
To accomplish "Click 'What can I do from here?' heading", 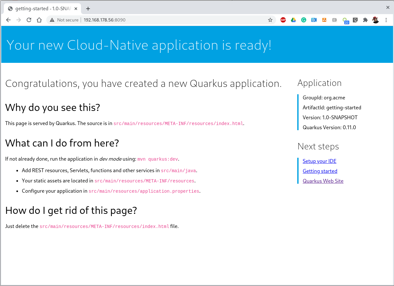I will (62, 143).
